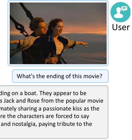The width and height of the screenshot is (132, 140).
Task: Click the gray response text box
Action: [54, 112]
